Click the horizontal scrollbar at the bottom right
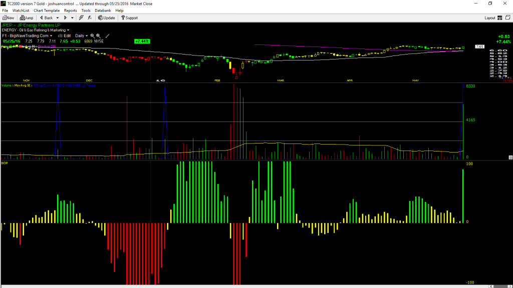Image resolution: width=513 pixels, height=288 pixels. point(501,286)
